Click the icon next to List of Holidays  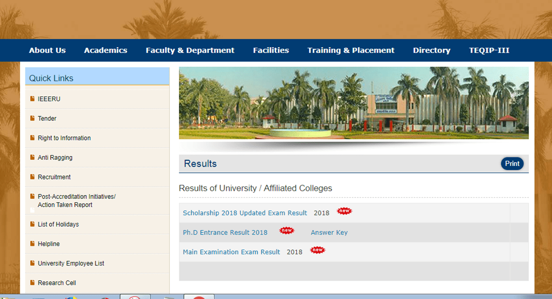[32, 224]
